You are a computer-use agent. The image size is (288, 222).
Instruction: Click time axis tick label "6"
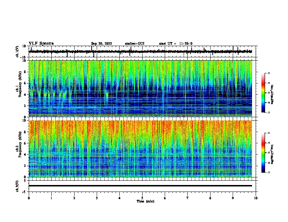tap(165, 198)
